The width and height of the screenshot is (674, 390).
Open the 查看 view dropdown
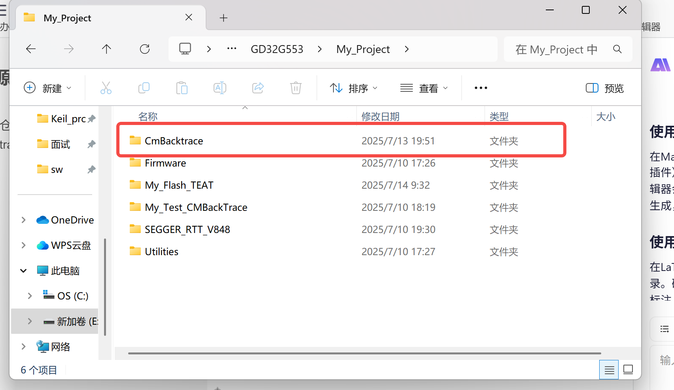click(424, 88)
